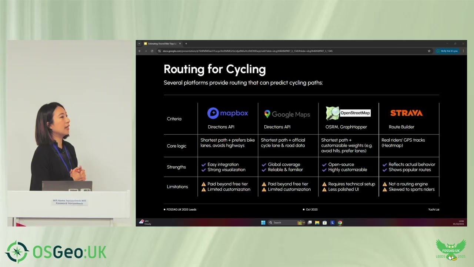This screenshot has height=267, width=474.
Task: Click the FOSS4G:UK Leeds 2025 owl logo
Action: pyautogui.click(x=451, y=250)
